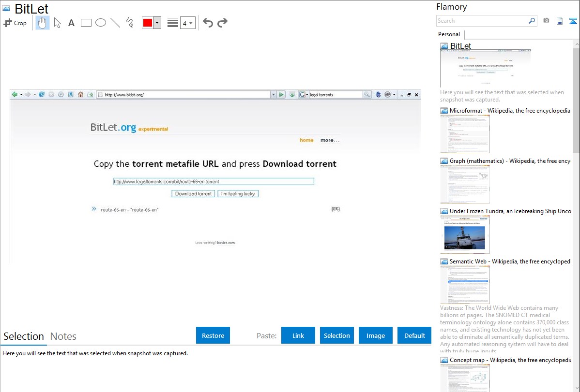Click the document page icon in Flamory header
This screenshot has height=392, width=580.
pyautogui.click(x=560, y=21)
